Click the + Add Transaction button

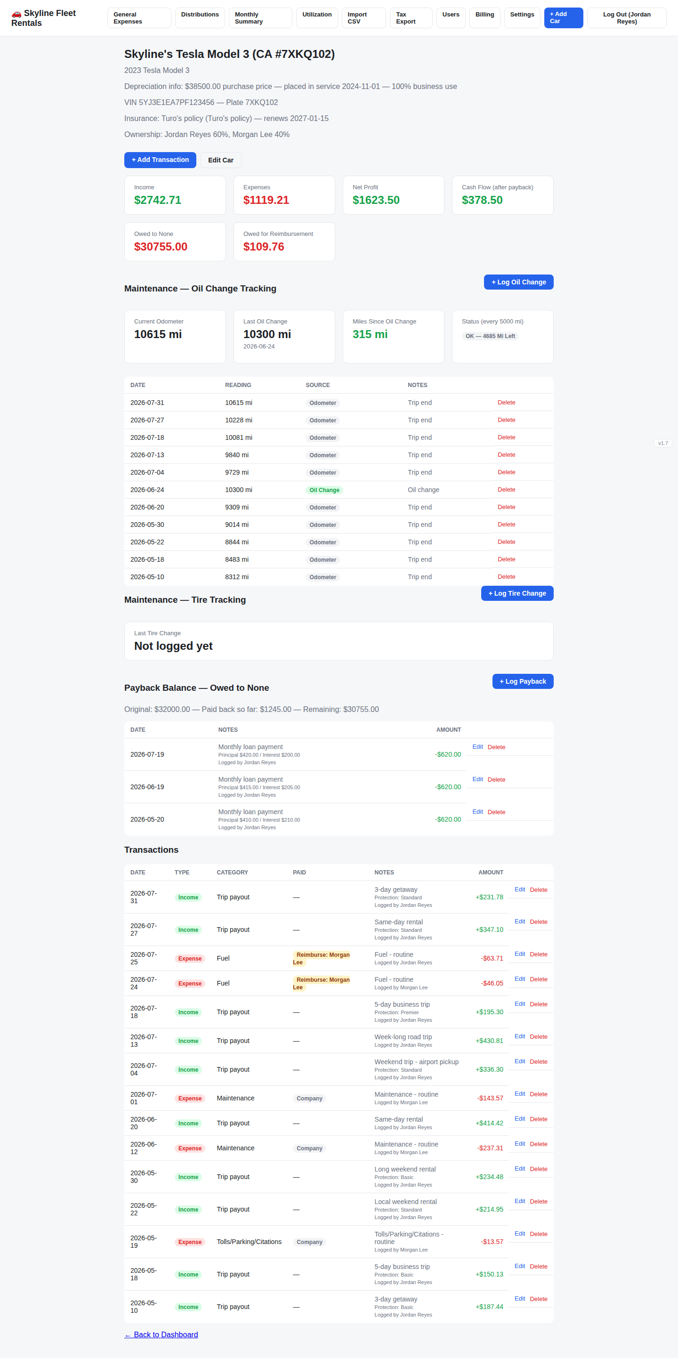[160, 160]
